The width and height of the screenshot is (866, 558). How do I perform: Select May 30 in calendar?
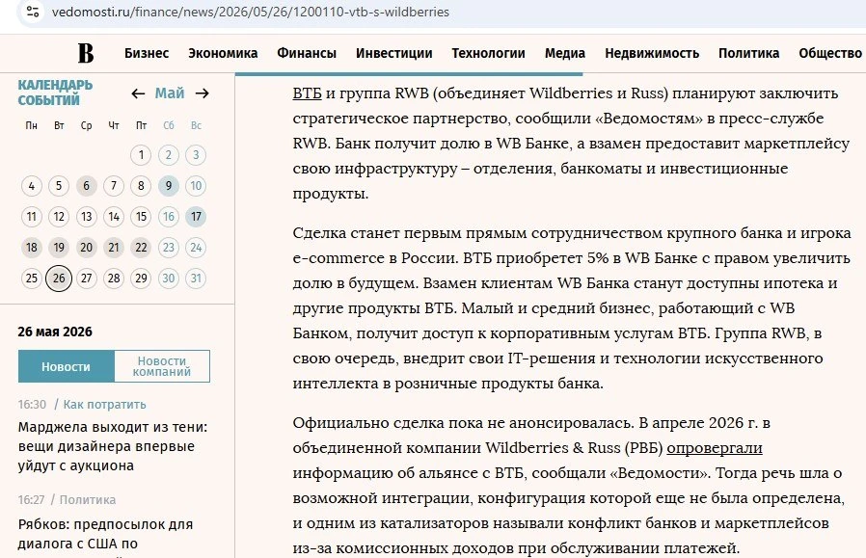point(169,279)
